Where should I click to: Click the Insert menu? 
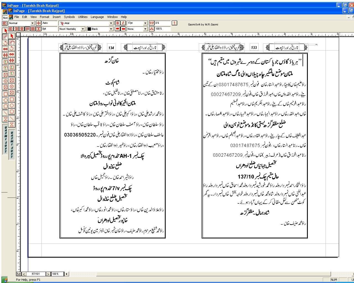(57, 17)
